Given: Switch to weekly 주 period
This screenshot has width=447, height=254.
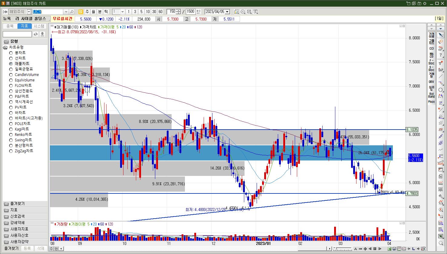Looking at the screenshot, I should point(87,12).
